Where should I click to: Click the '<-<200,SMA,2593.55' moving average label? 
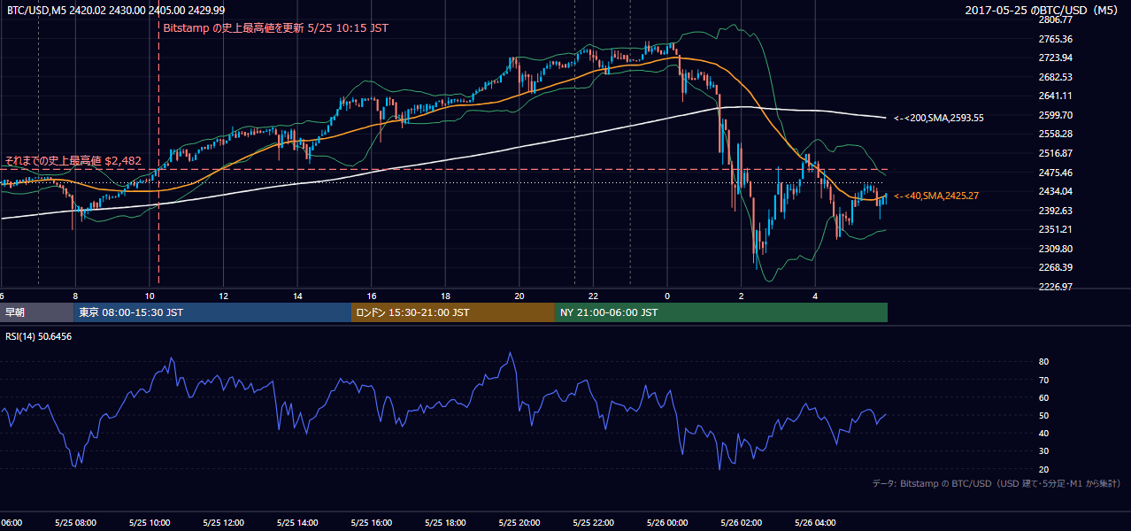pyautogui.click(x=939, y=118)
